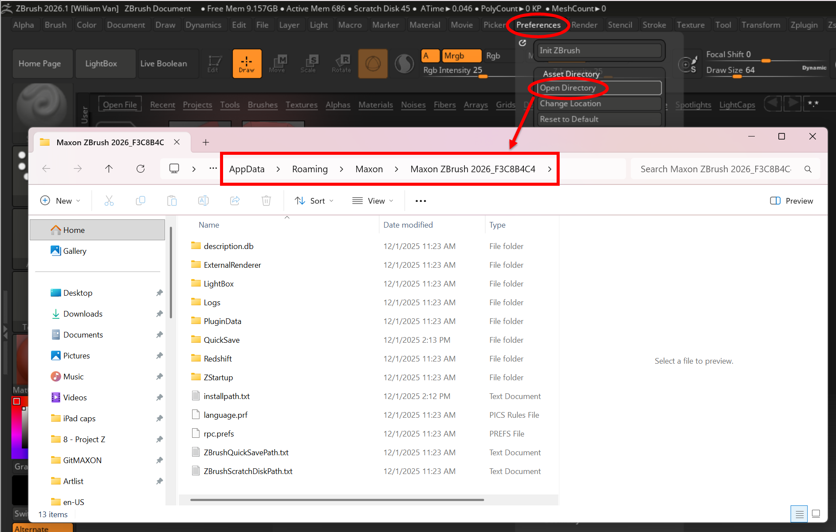Toggle the Live Boolean button

[164, 64]
